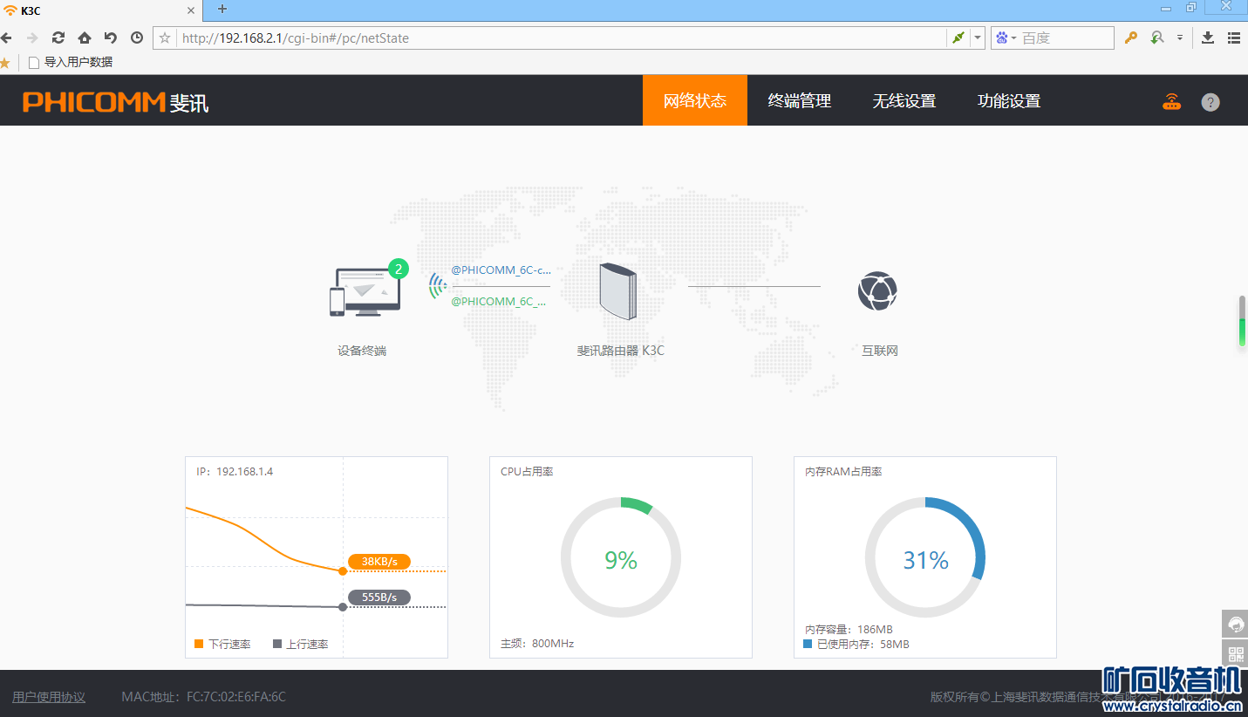Viewport: 1248px width, 717px height.
Task: Click the 31% RAM usage ring
Action: [x=925, y=558]
